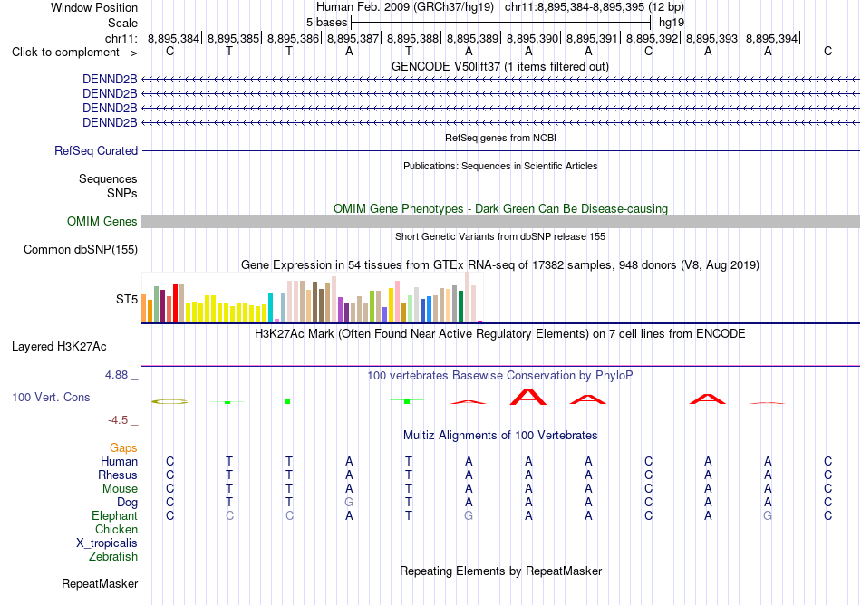Click the 'Click to complement -->' label
This screenshot has height=605, width=861.
[x=74, y=53]
